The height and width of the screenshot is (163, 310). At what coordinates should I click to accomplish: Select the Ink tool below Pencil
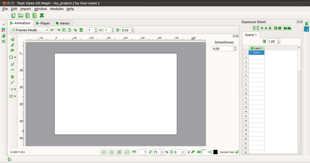pyautogui.click(x=12, y=45)
